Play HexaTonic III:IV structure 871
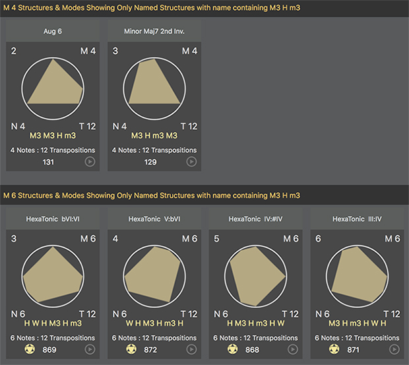 (x=394, y=349)
